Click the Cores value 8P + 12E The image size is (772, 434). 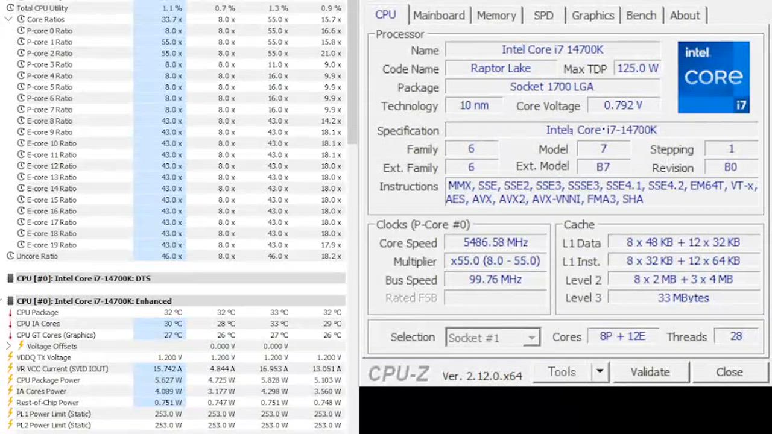coord(622,336)
